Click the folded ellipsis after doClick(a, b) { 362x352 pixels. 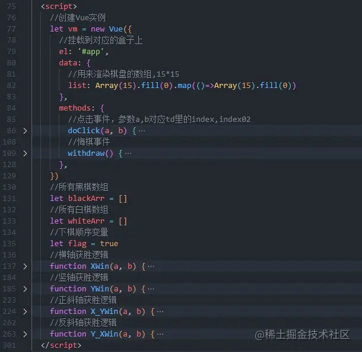point(142,131)
